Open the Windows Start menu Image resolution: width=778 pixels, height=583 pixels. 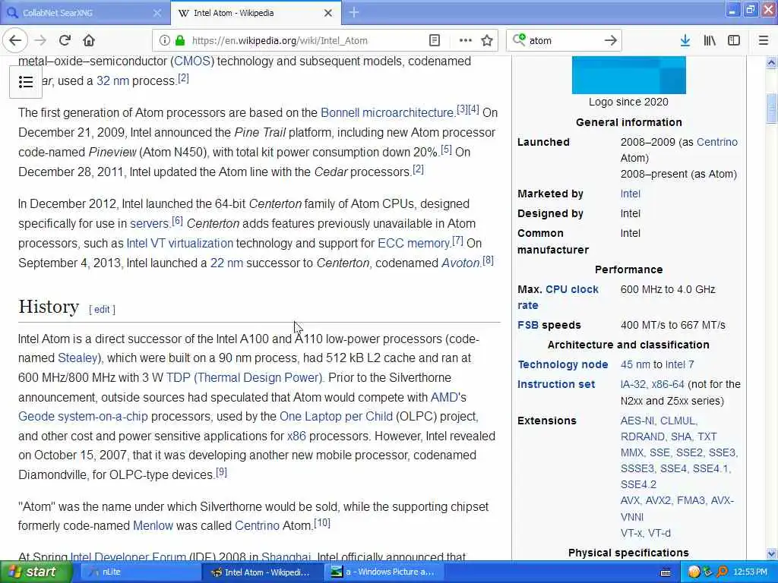36,572
